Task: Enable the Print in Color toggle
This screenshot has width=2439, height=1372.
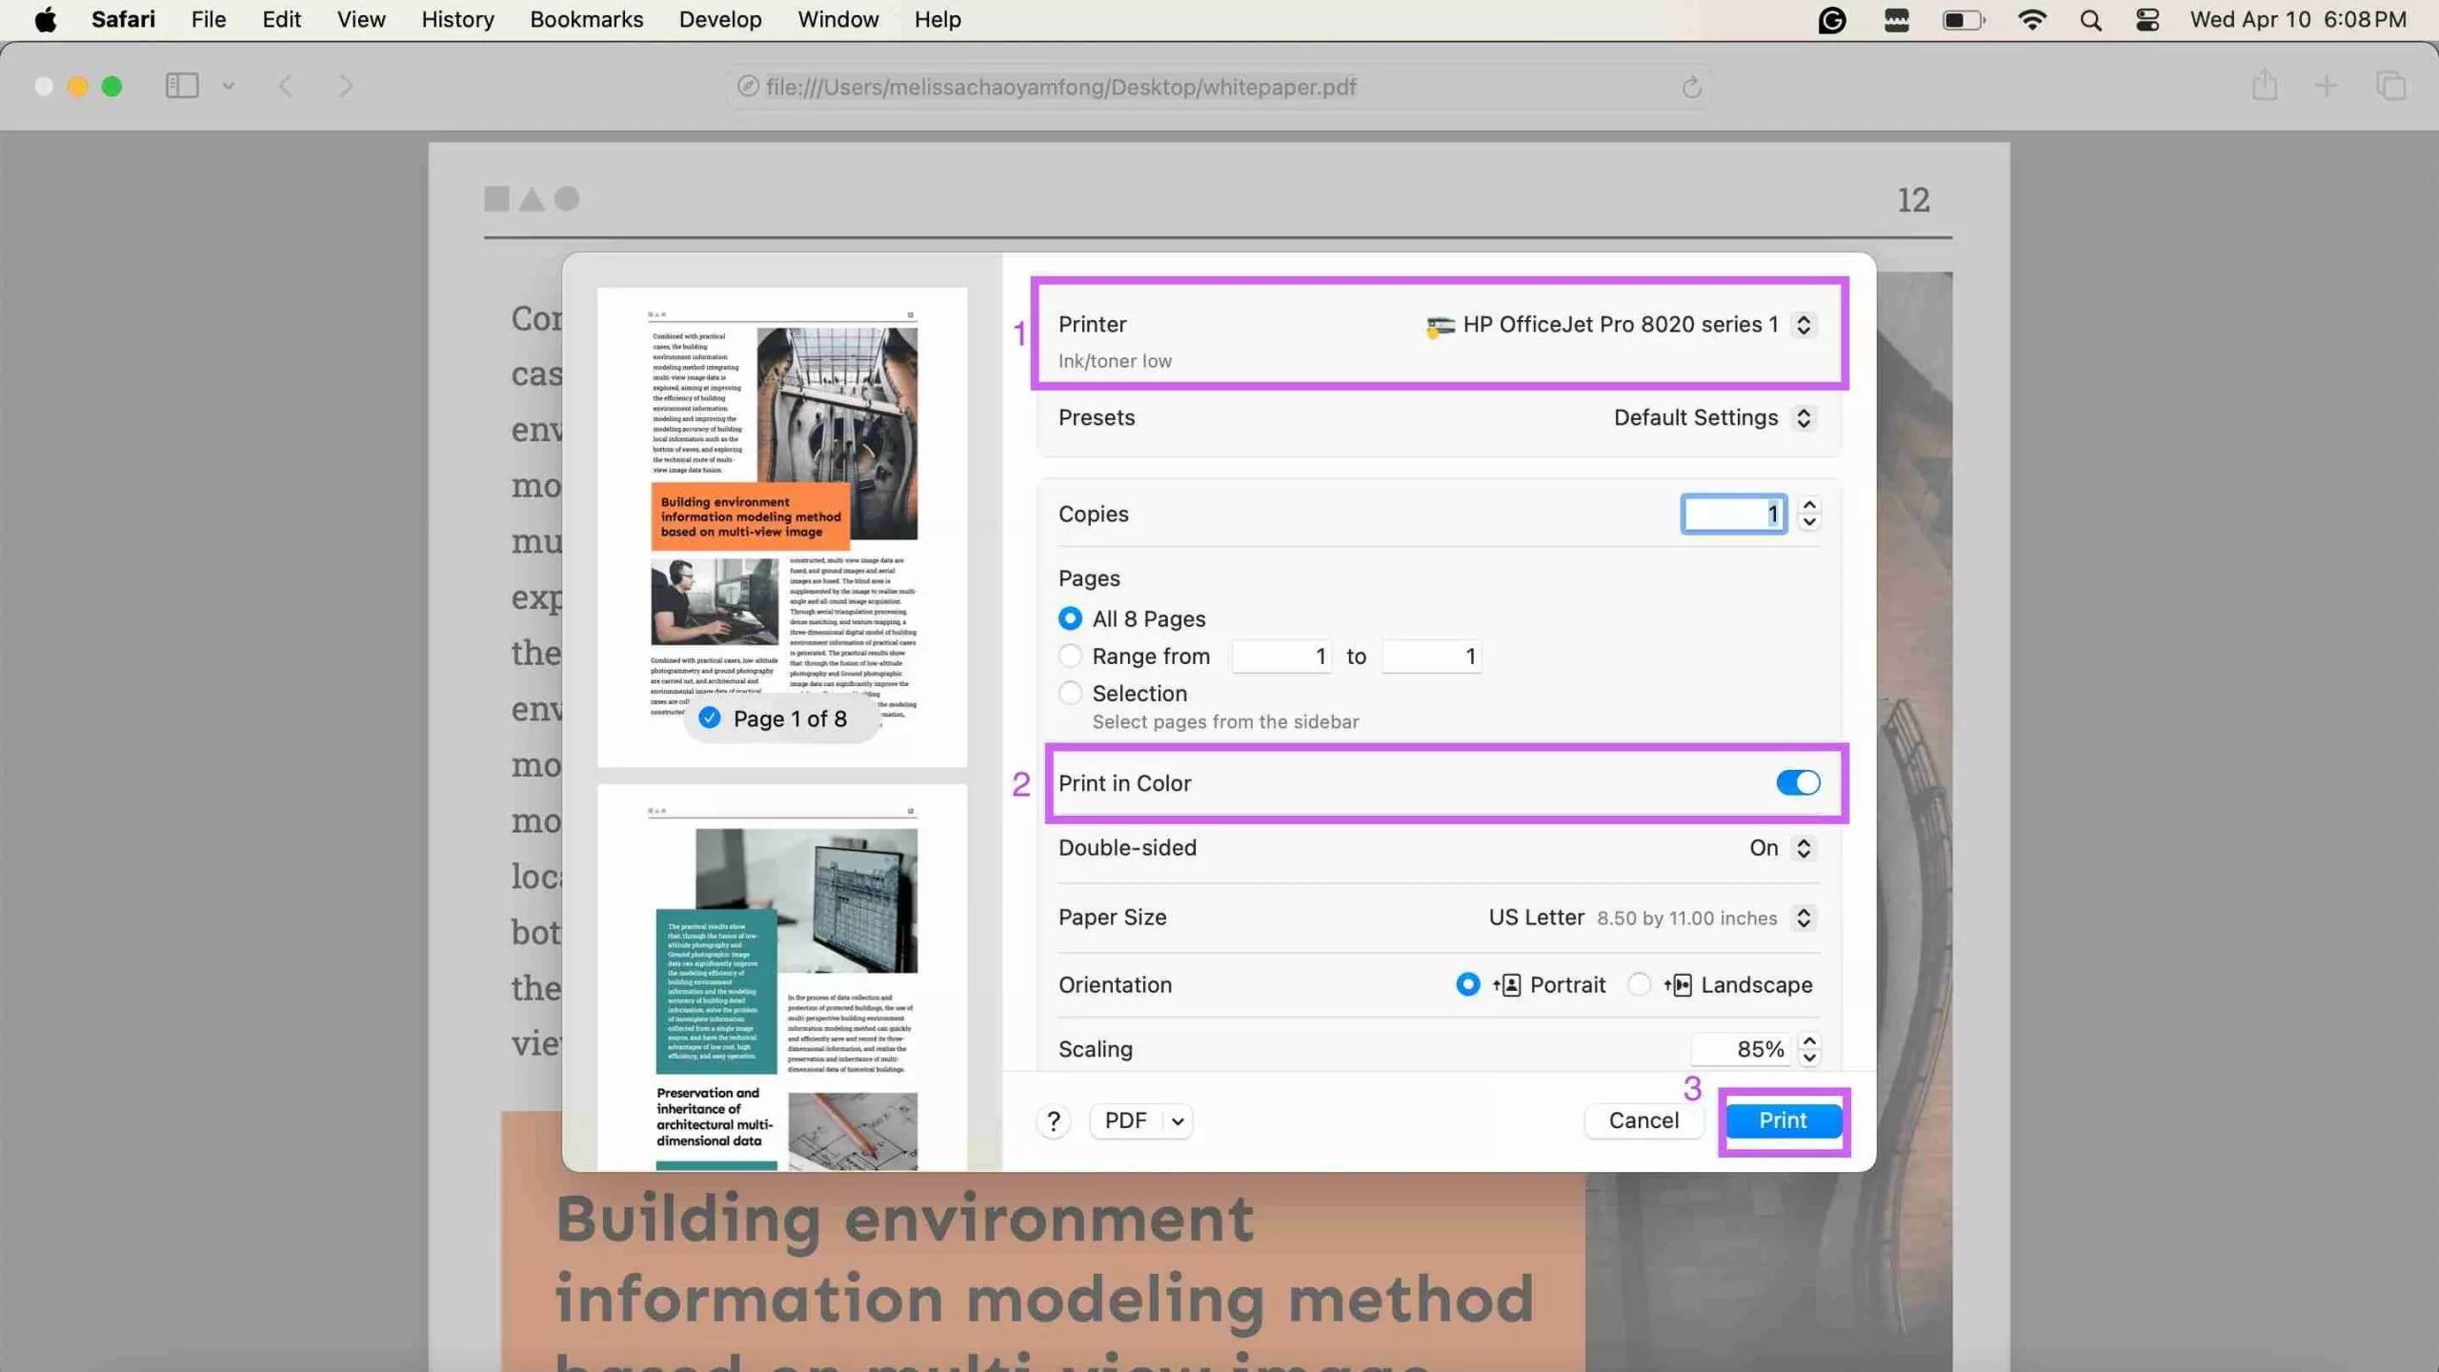Action: click(1796, 783)
